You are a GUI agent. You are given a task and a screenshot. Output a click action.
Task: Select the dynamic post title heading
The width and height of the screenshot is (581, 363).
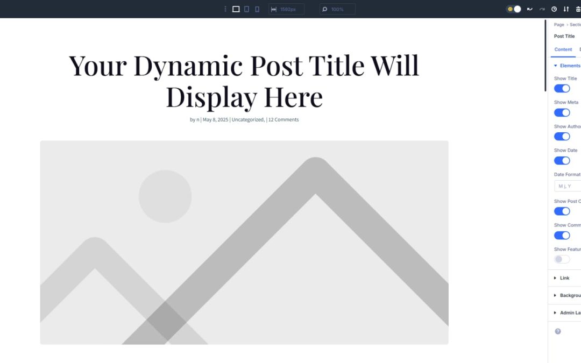(244, 81)
